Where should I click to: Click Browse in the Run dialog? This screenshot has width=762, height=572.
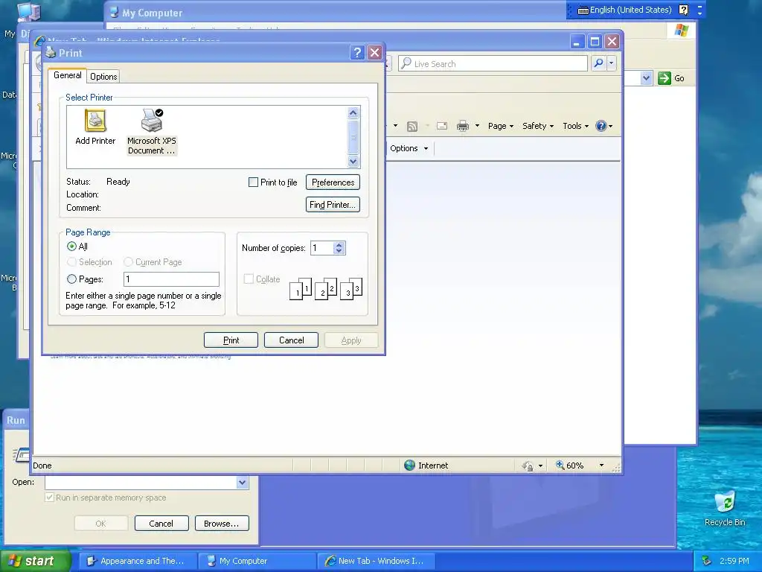222,524
